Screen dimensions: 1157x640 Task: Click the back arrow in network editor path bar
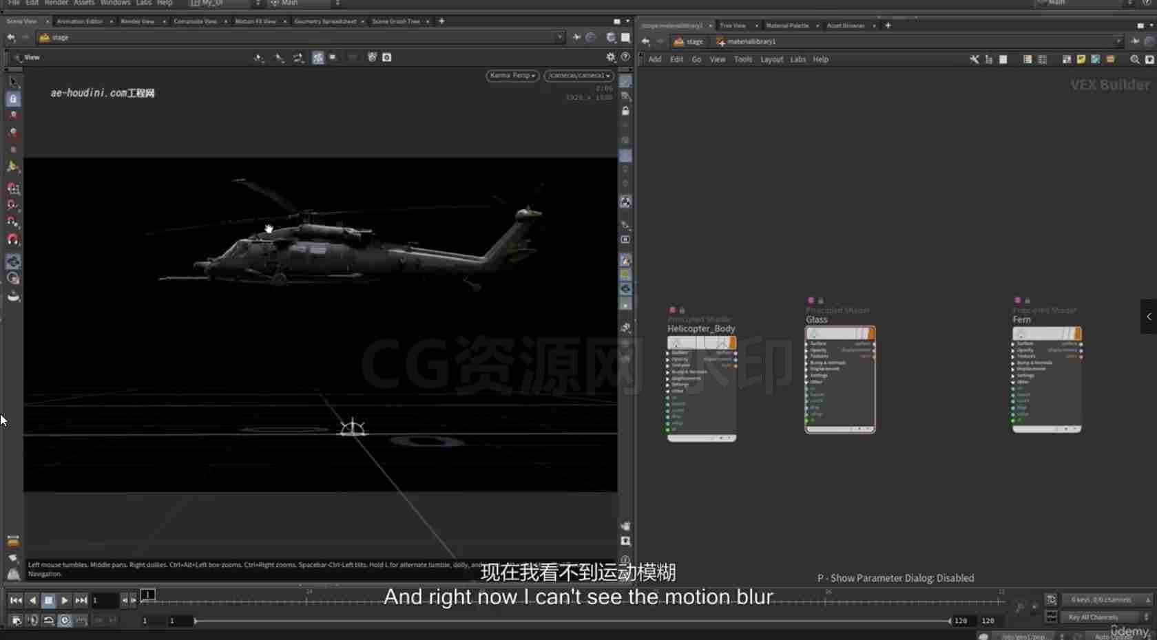tap(645, 41)
